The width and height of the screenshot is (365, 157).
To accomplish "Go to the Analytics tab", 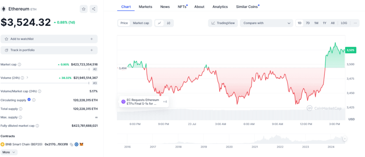I will coord(220,7).
